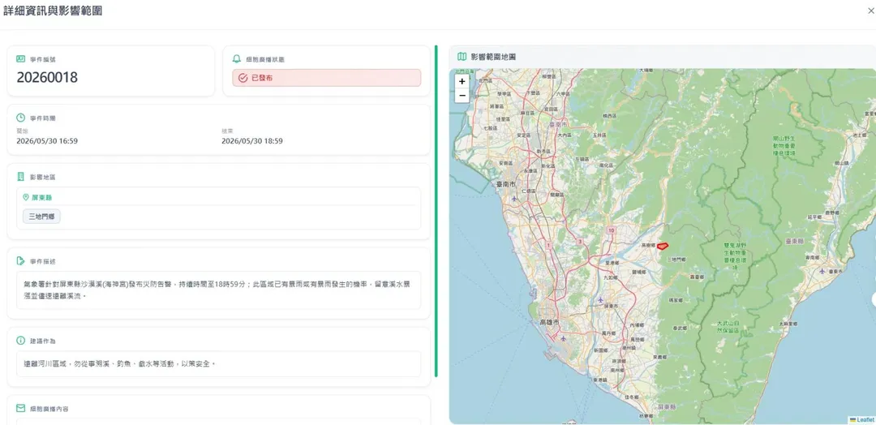The image size is (876, 425).
Task: Click the check-circle icon inside the 已發布 badge
Action: point(243,78)
